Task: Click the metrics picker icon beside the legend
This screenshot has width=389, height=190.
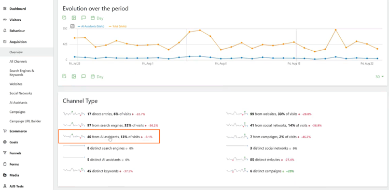Action: (x=73, y=26)
